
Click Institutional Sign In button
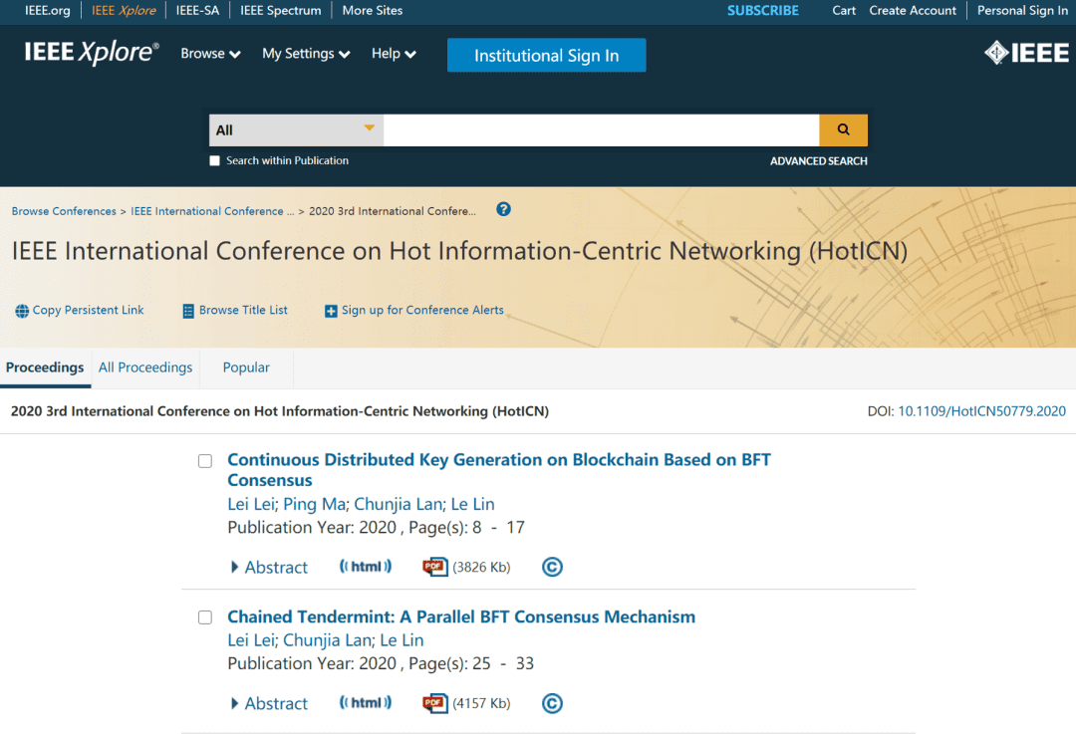[546, 55]
